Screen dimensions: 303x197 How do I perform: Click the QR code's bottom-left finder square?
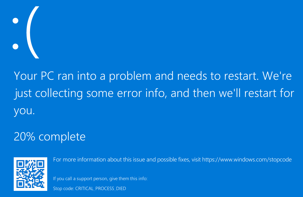[20, 184]
